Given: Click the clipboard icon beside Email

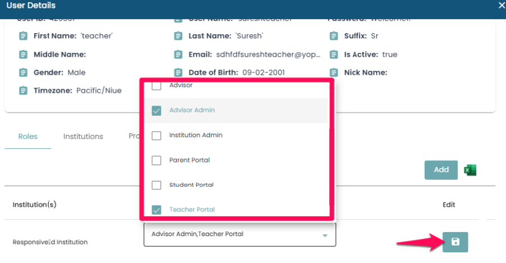Looking at the screenshot, I should pyautogui.click(x=178, y=55).
